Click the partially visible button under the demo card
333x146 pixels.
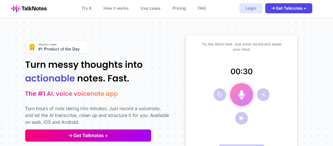pyautogui.click(x=241, y=145)
